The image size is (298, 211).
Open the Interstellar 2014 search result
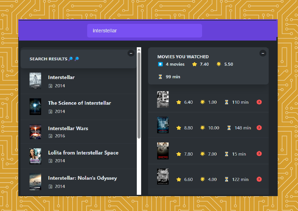[61, 78]
